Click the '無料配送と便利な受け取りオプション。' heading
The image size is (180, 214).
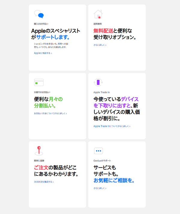(x=115, y=34)
